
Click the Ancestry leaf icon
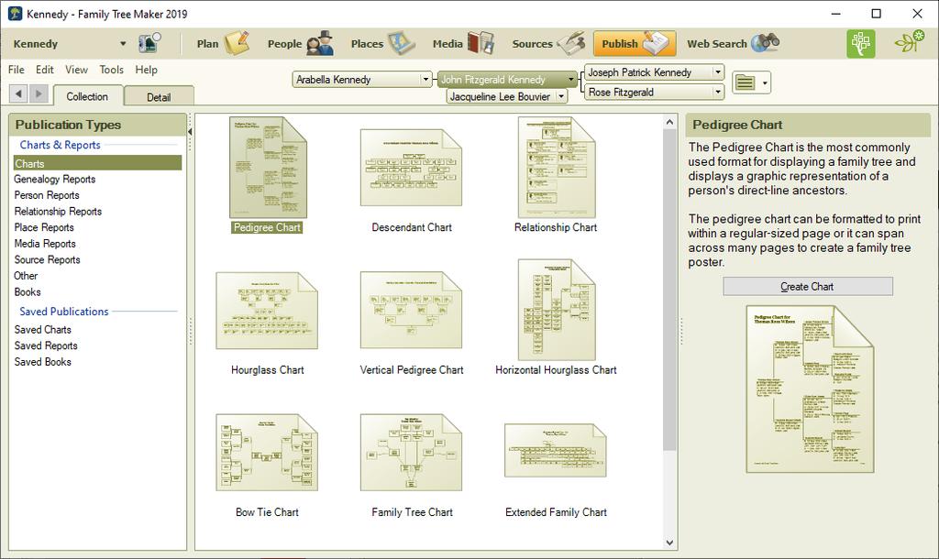(x=909, y=42)
